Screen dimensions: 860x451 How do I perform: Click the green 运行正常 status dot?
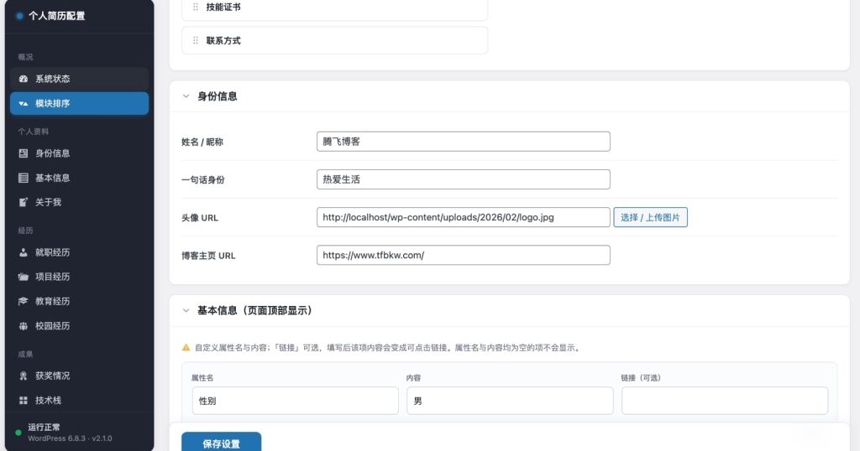pos(18,433)
